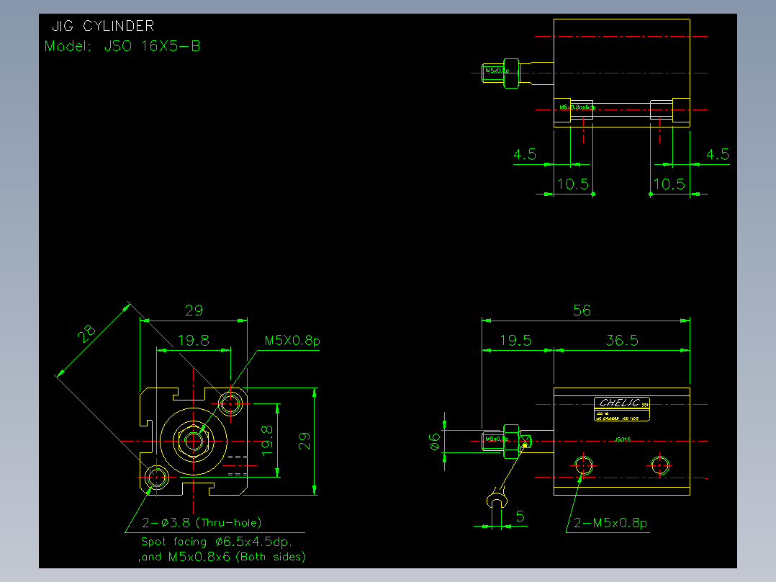Select the left 10.5 dimension in top view
Image resolution: width=776 pixels, height=582 pixels.
pyautogui.click(x=573, y=184)
